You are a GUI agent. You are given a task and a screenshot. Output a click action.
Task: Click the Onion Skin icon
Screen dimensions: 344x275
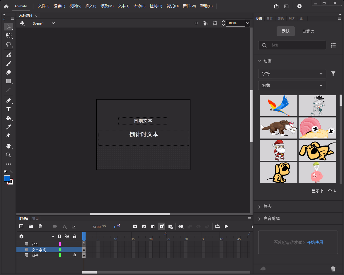pos(181,226)
